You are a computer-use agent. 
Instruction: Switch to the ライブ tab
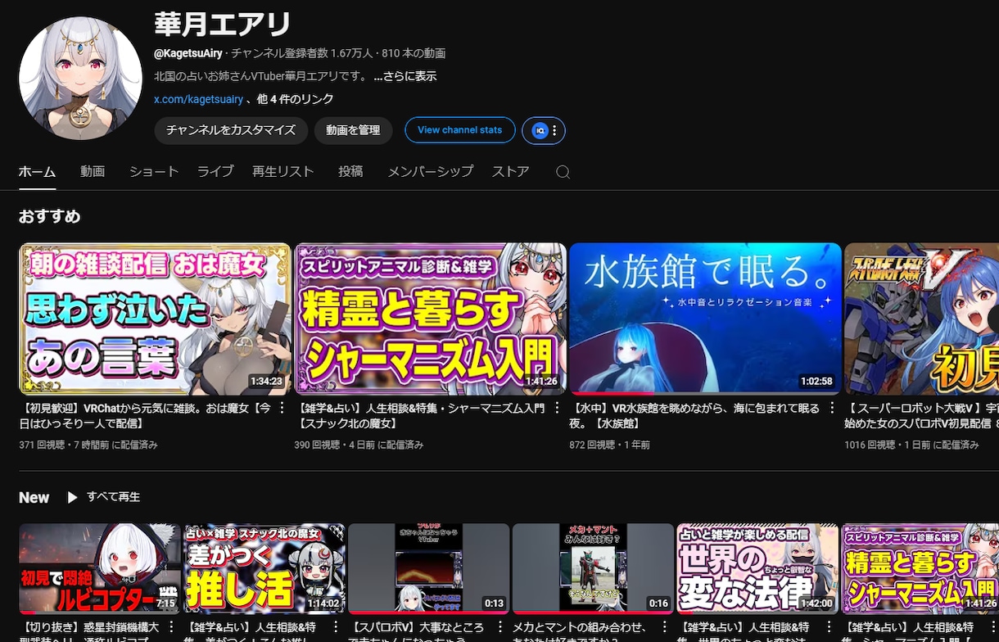(x=215, y=171)
